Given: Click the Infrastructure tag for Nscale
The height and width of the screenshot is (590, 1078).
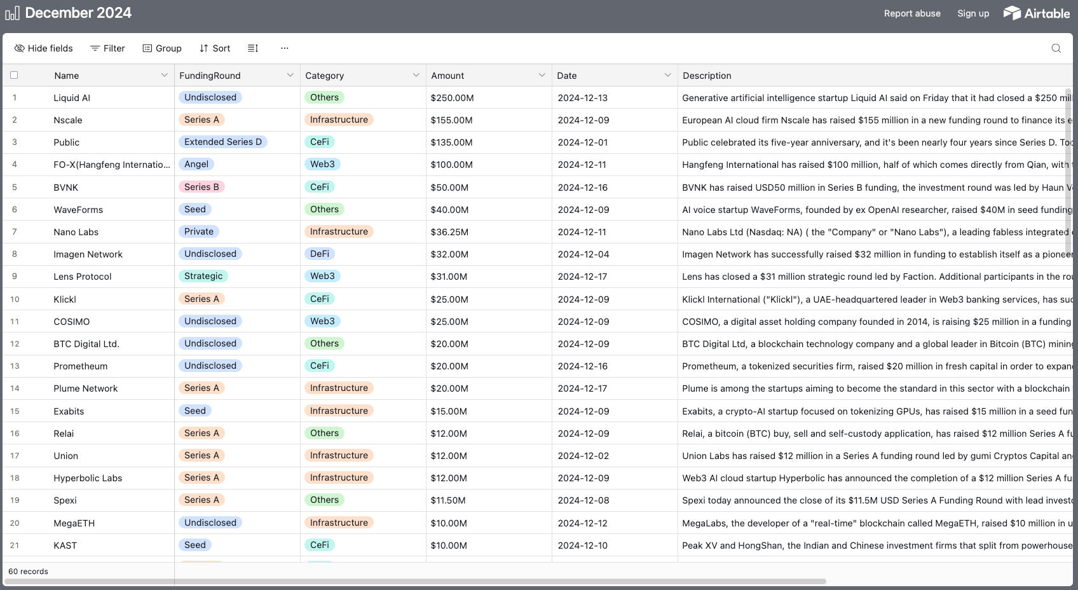Looking at the screenshot, I should click(x=339, y=120).
